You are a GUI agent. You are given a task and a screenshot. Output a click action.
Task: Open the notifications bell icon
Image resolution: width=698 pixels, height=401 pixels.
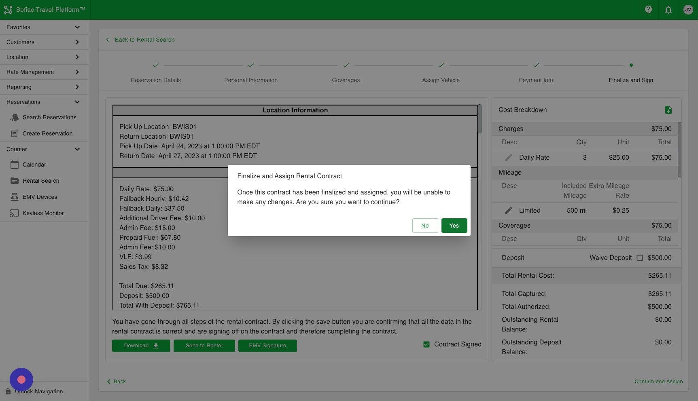(x=668, y=9)
